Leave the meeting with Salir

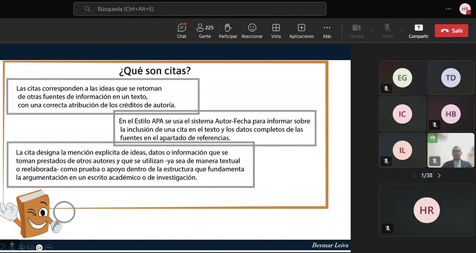click(451, 31)
